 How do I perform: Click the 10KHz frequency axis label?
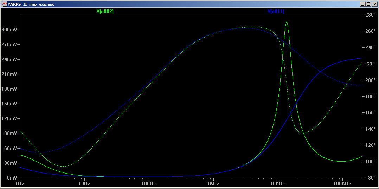pos(277,184)
